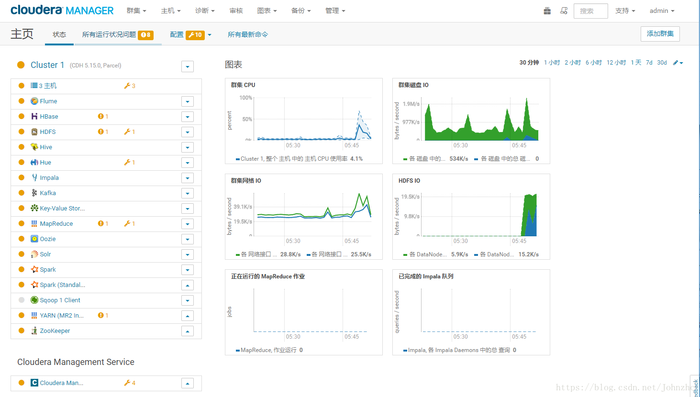Open the 诊断 menu
The image size is (700, 397).
coord(205,11)
